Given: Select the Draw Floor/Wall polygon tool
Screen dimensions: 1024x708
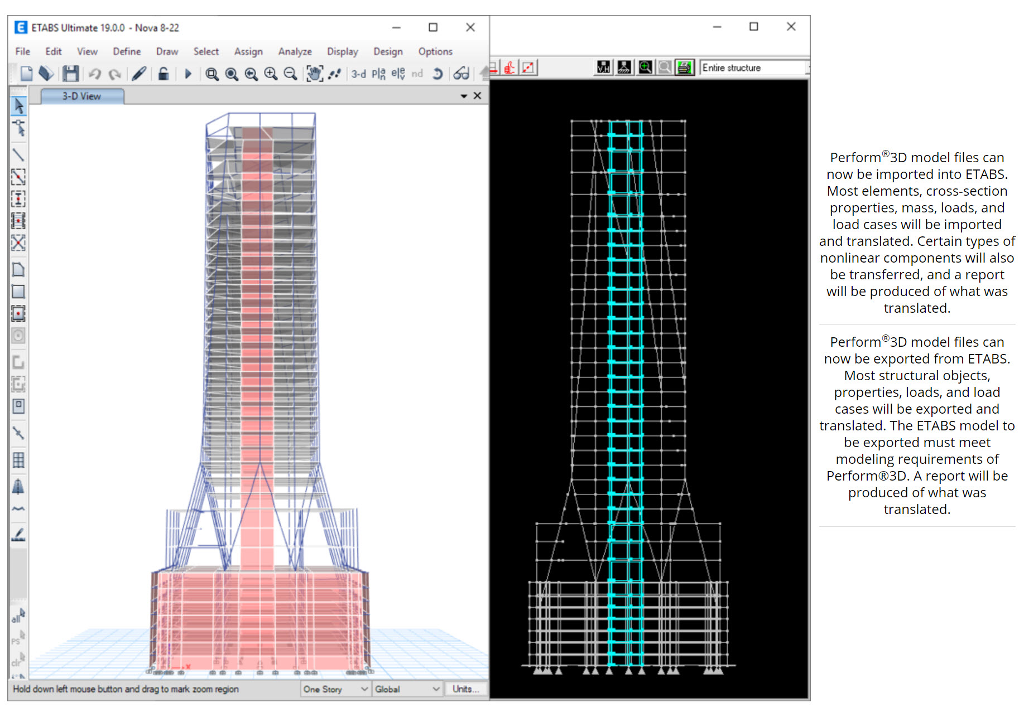Looking at the screenshot, I should tap(18, 270).
